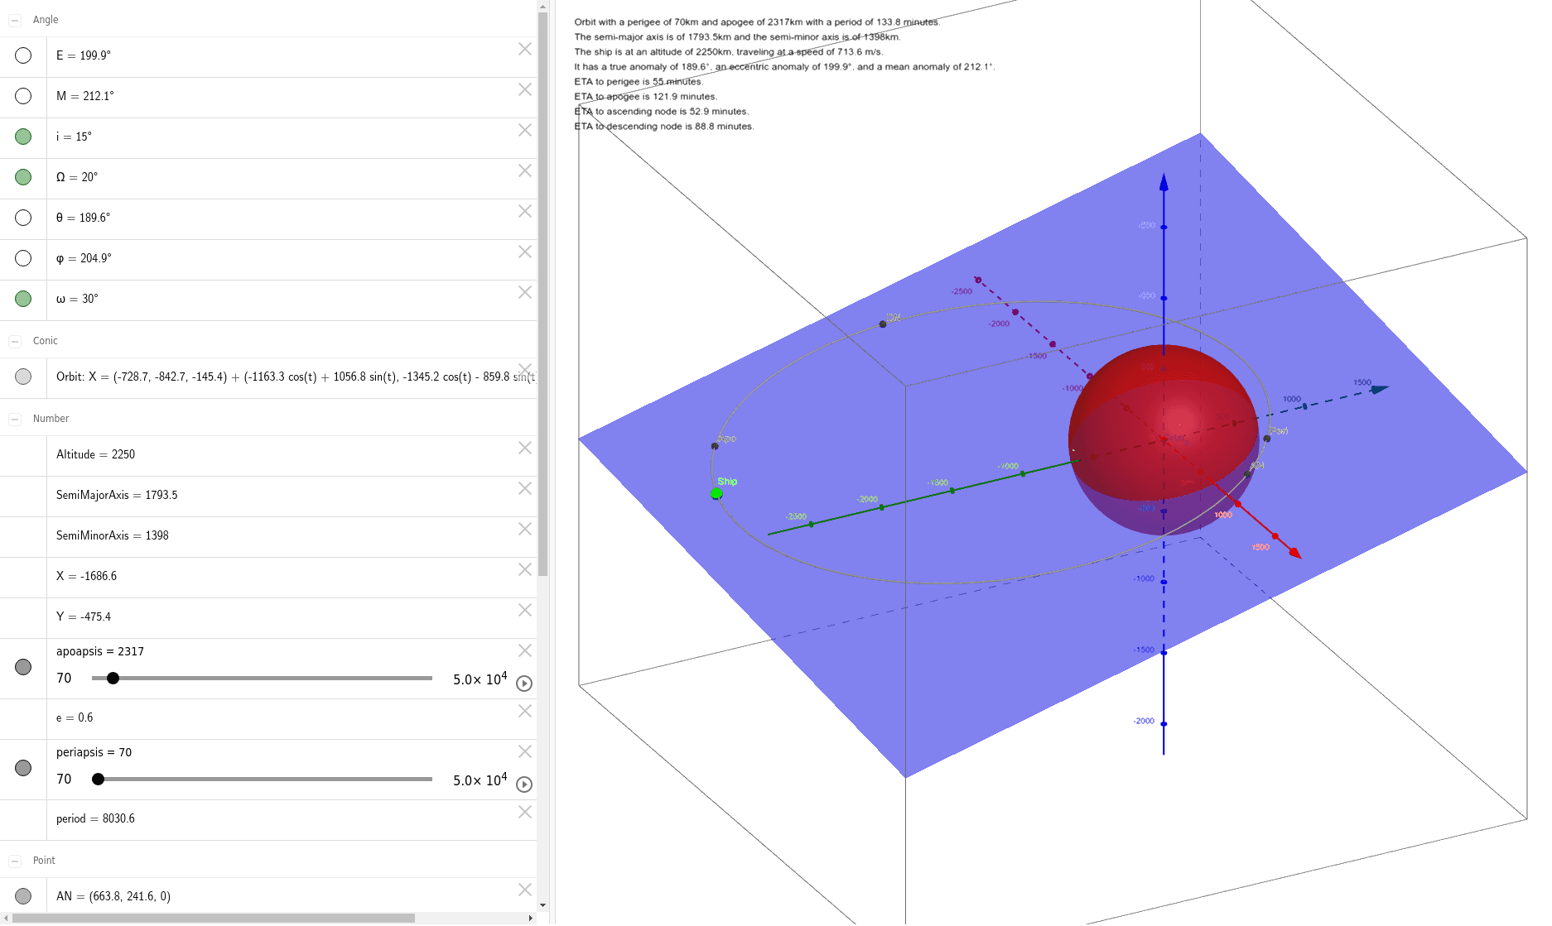The width and height of the screenshot is (1552, 926).
Task: Hide the angle ω = 30°
Action: tap(23, 299)
